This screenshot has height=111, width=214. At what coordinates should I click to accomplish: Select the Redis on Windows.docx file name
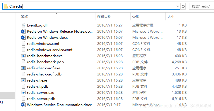47,38
